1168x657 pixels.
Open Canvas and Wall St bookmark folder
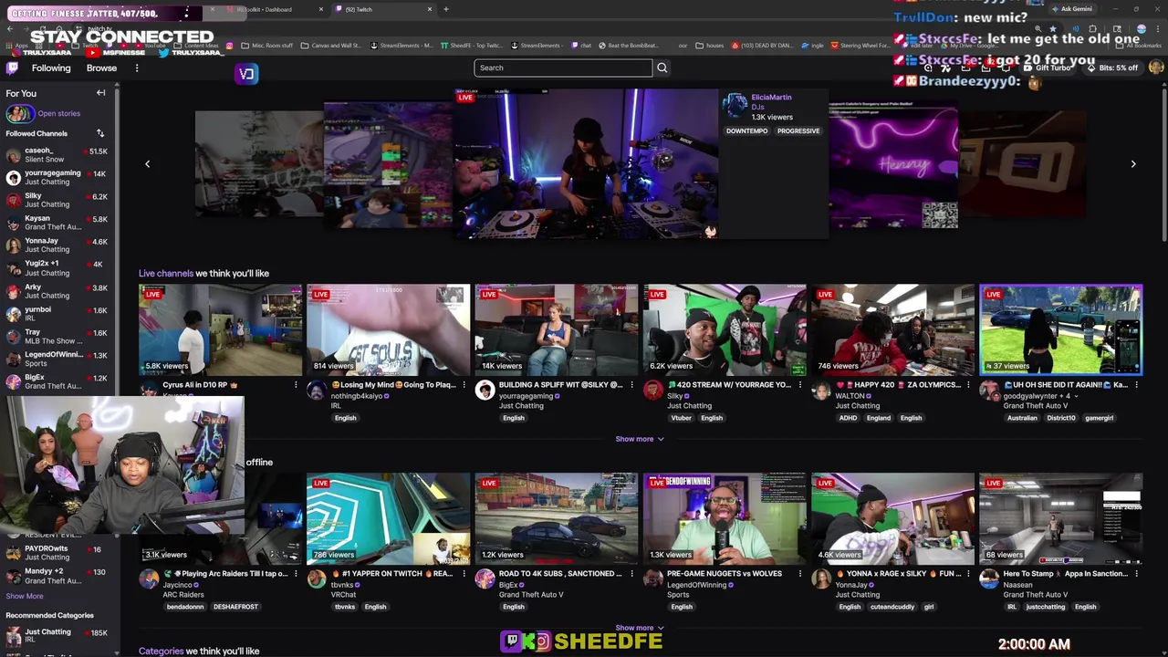(331, 46)
